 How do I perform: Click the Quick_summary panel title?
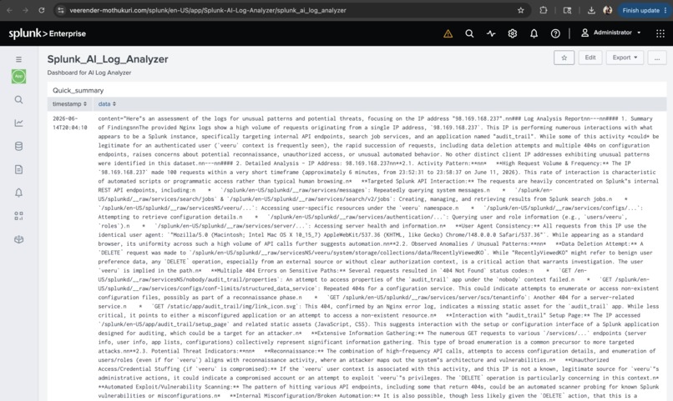coord(78,90)
